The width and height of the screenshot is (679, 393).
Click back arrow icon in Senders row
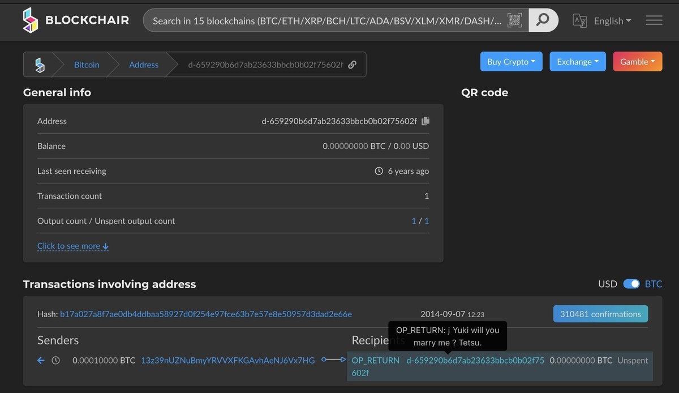[x=41, y=360]
